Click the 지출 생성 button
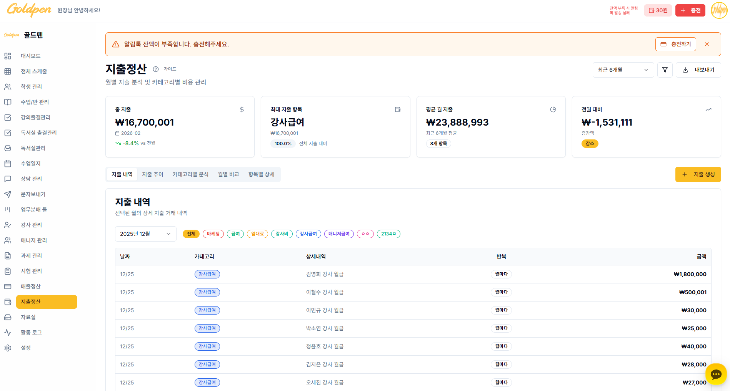 [x=698, y=174]
